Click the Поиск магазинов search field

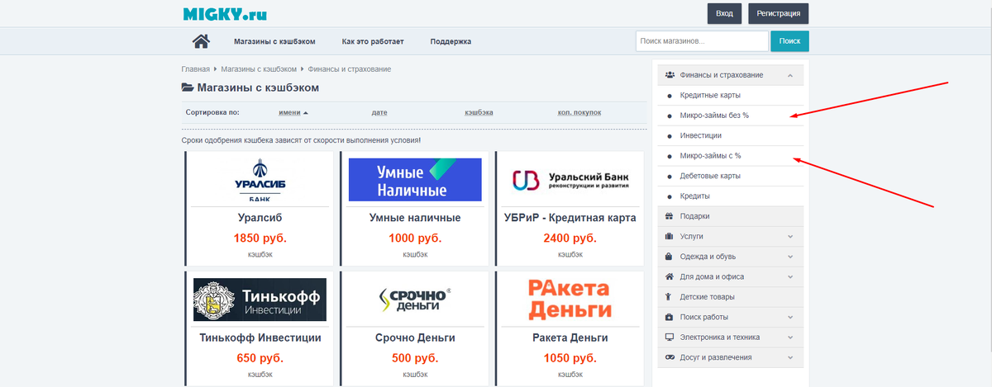click(702, 40)
